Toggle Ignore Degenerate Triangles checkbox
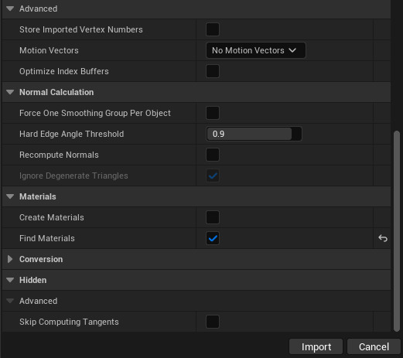The image size is (403, 358). point(213,176)
